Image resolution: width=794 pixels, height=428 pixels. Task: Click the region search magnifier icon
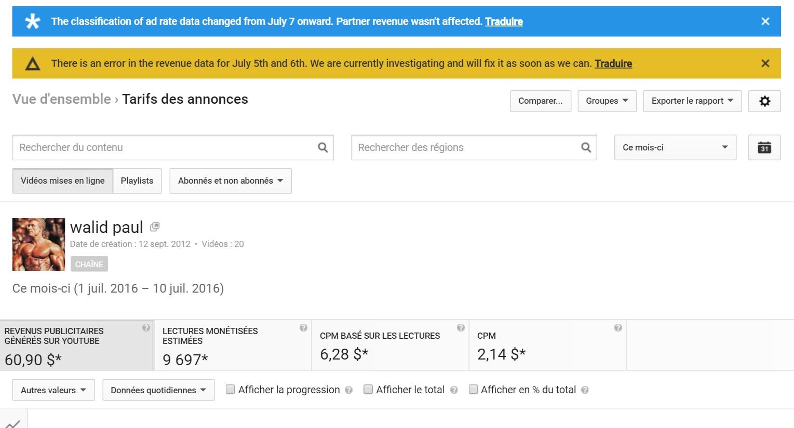coord(586,147)
